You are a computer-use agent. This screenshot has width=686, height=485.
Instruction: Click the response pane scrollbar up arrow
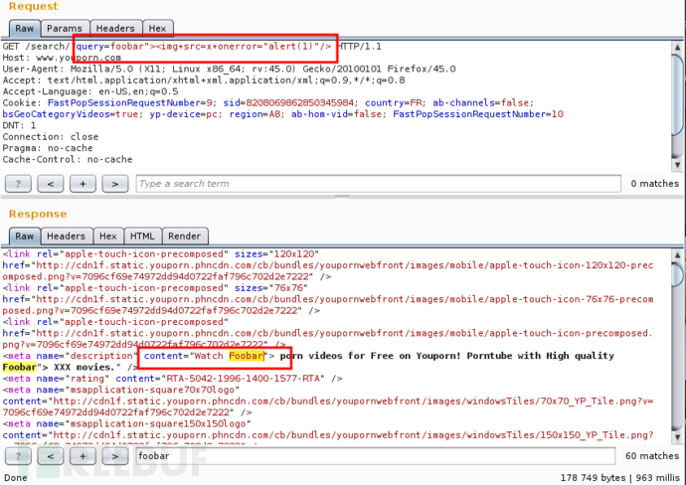click(678, 254)
